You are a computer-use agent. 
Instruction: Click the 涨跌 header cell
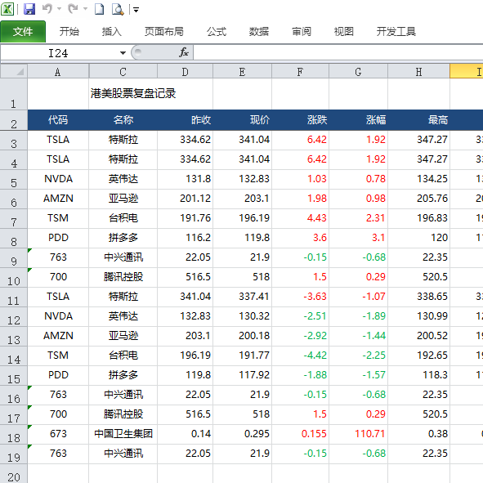pyautogui.click(x=300, y=120)
